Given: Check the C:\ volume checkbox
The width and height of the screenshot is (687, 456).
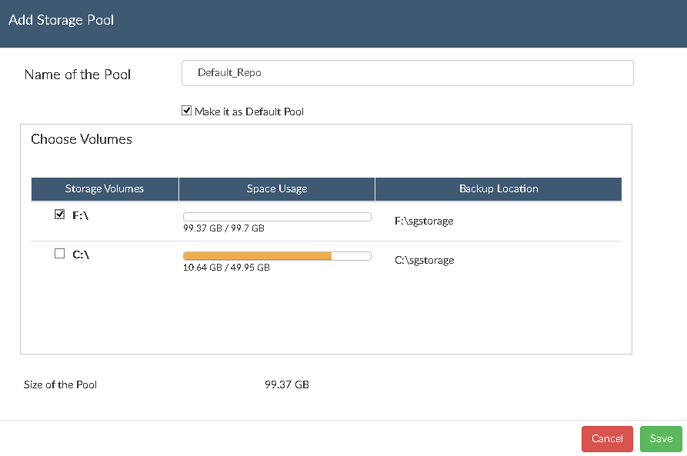Looking at the screenshot, I should (x=59, y=254).
